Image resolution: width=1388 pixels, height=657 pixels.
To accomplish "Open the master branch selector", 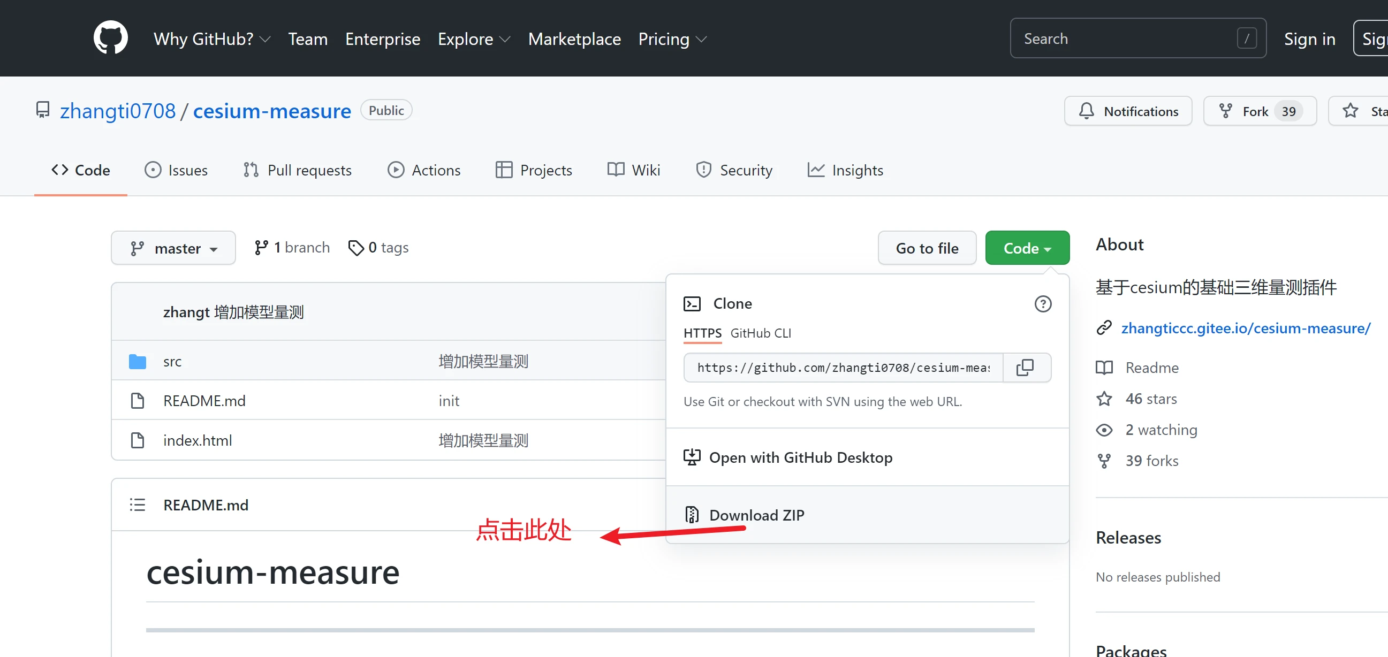I will 173,248.
